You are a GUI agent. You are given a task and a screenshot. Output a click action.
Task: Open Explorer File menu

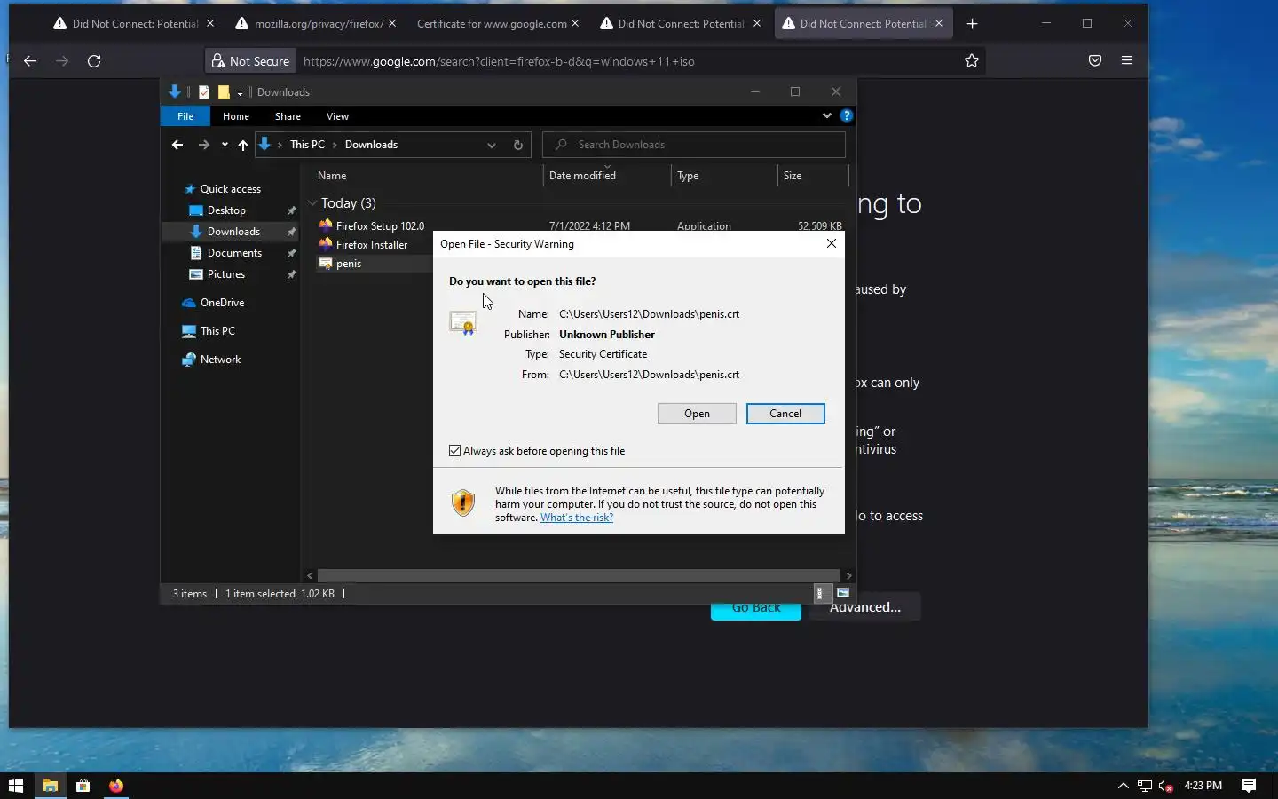pos(185,116)
